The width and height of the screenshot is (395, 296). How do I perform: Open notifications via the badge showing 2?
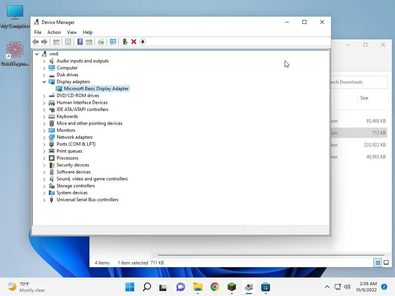384,287
